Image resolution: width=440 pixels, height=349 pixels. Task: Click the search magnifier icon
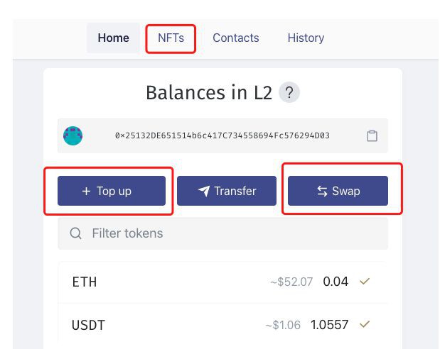coord(75,233)
